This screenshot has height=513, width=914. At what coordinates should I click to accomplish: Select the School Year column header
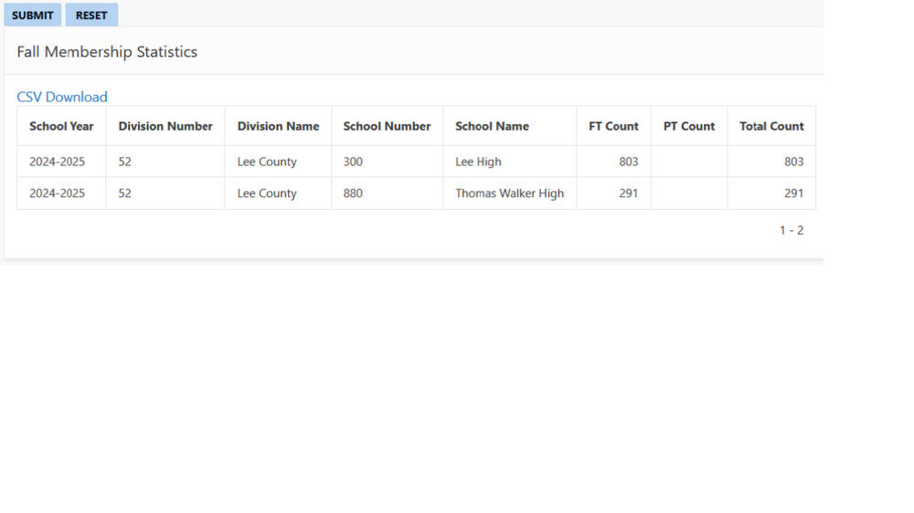pyautogui.click(x=61, y=126)
